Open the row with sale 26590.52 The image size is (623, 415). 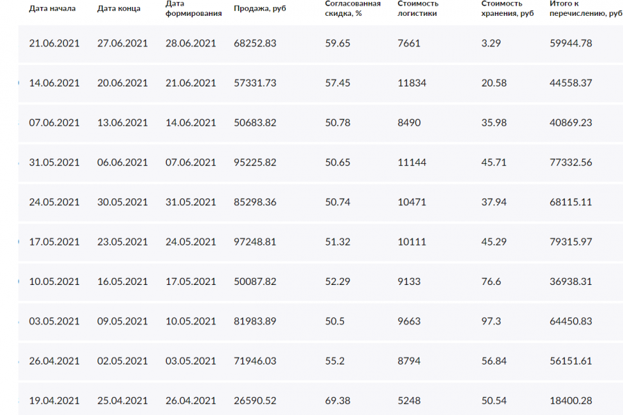(255, 401)
